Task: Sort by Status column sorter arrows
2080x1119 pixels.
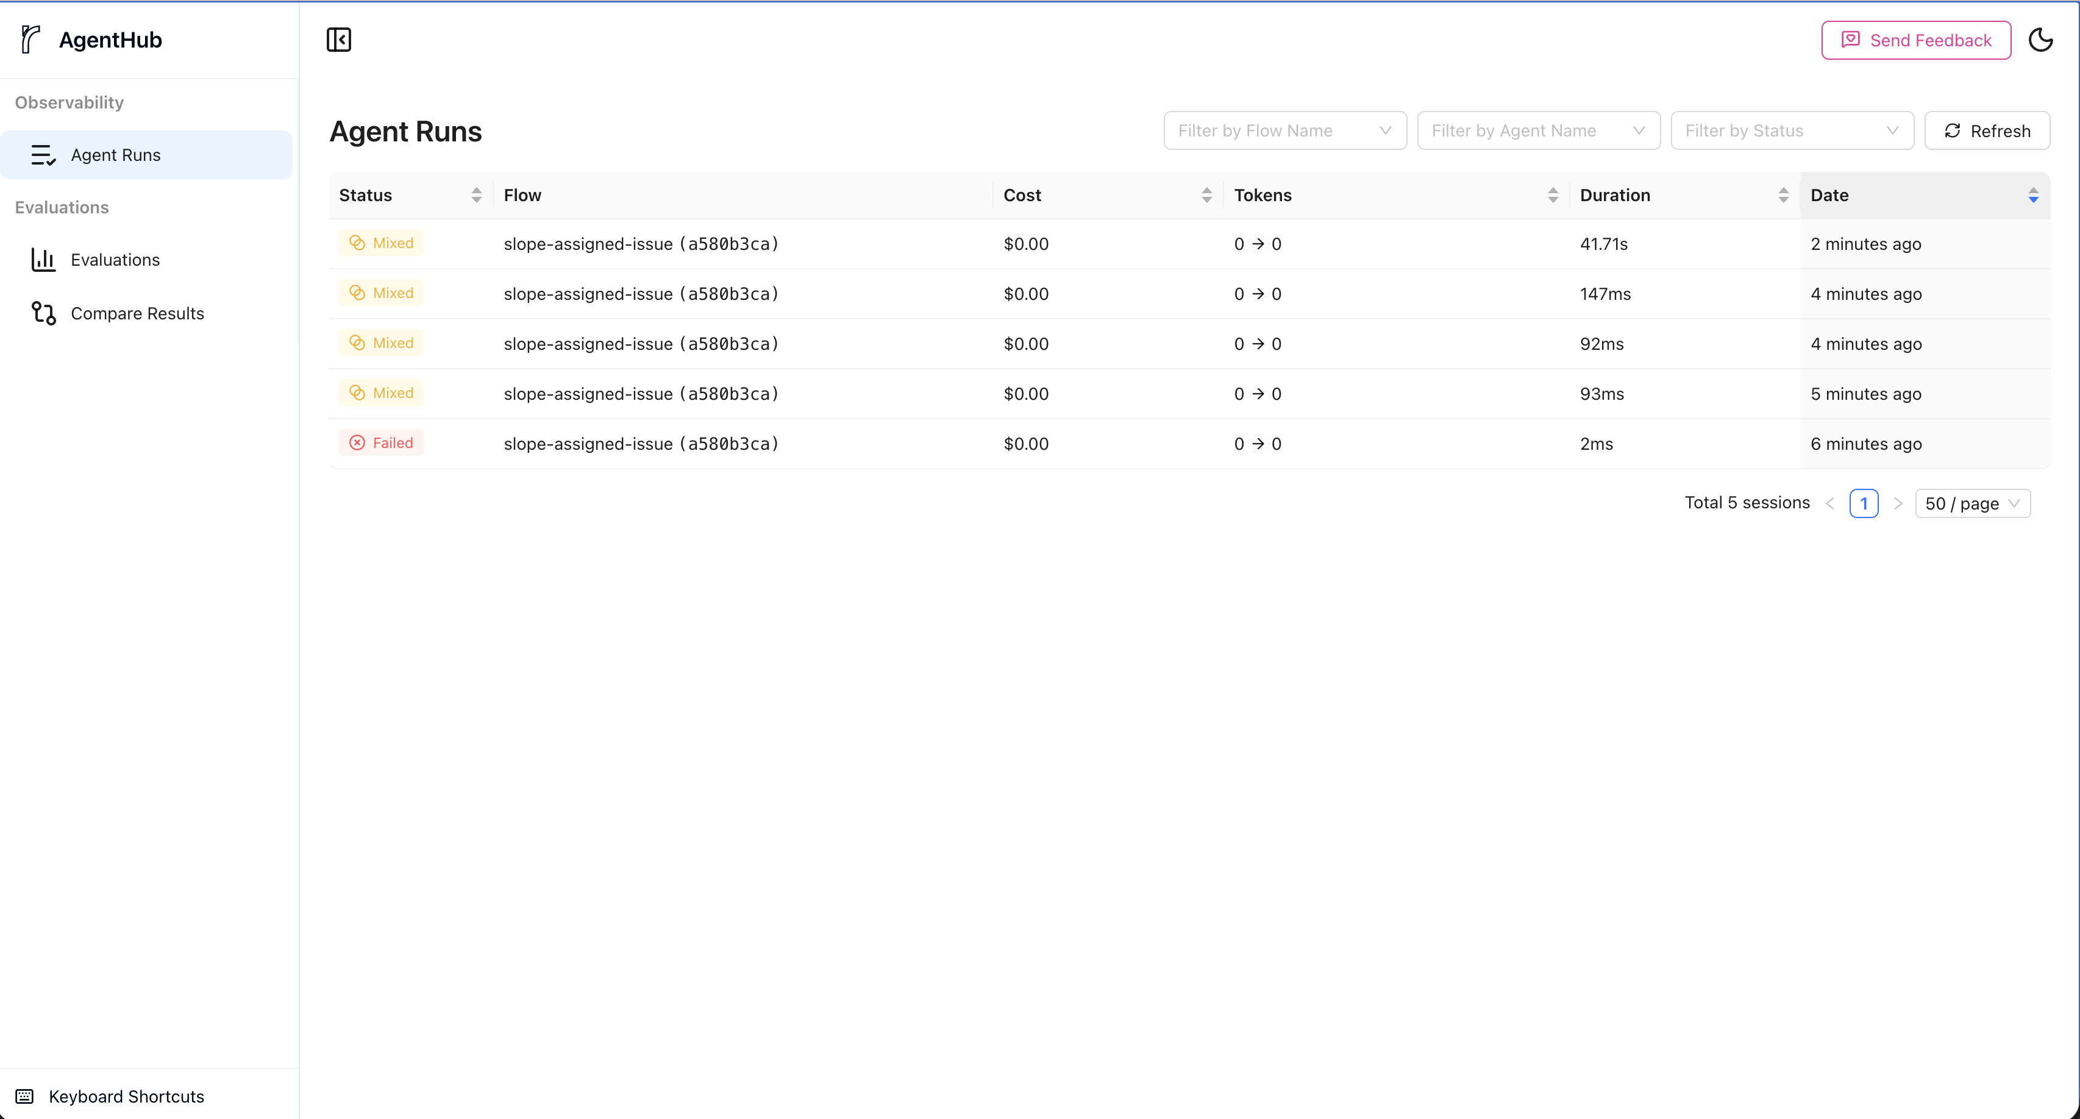Action: coord(476,196)
